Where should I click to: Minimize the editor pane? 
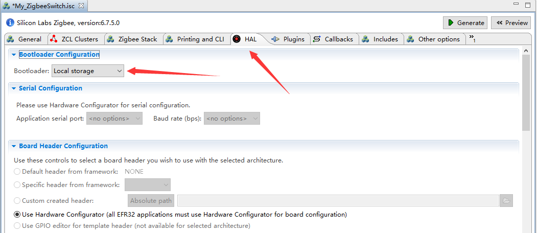click(x=516, y=4)
